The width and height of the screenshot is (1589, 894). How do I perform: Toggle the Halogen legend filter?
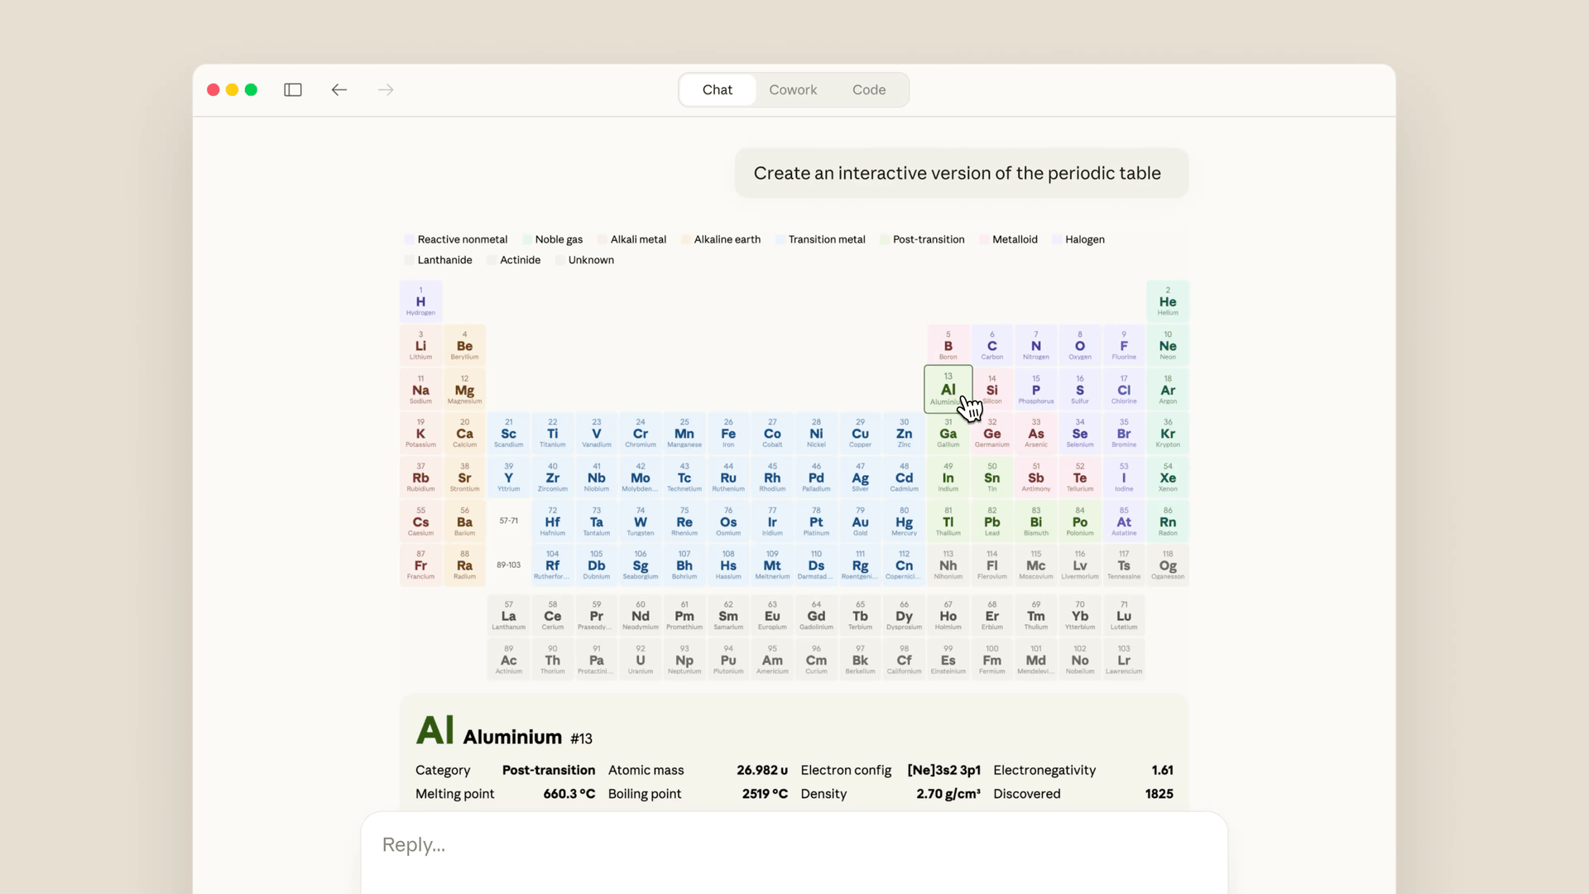click(1079, 239)
